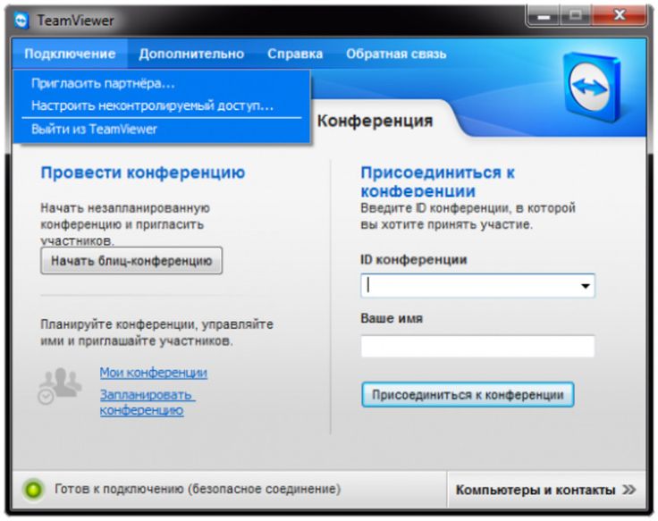Expand contacts with the double chevron icon
The height and width of the screenshot is (521, 658).
click(x=628, y=490)
